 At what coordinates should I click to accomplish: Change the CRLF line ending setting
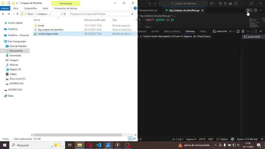[211, 139]
